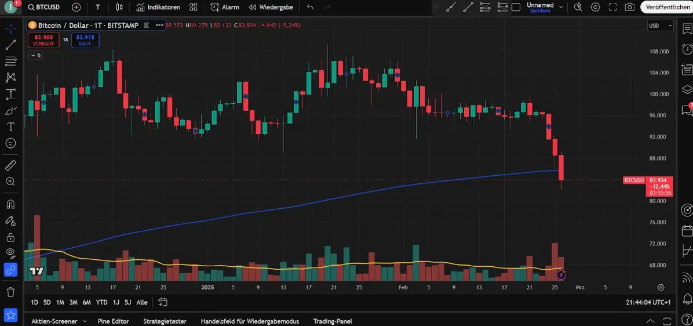Expand the Unnamed layout dropdown arrow
This screenshot has height=326, width=693.
[x=561, y=7]
